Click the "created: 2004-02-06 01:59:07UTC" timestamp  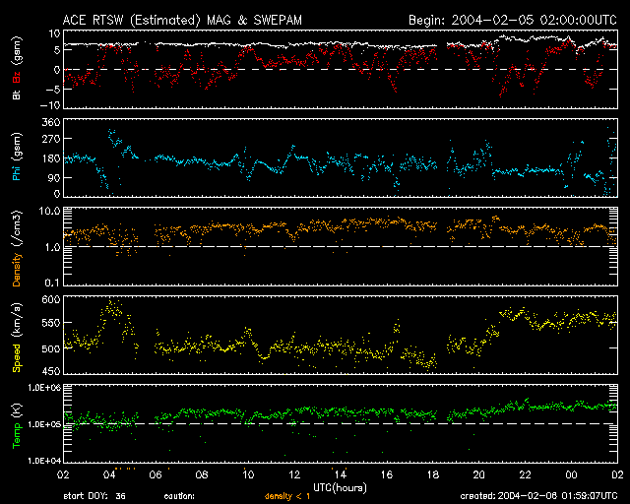[538, 496]
